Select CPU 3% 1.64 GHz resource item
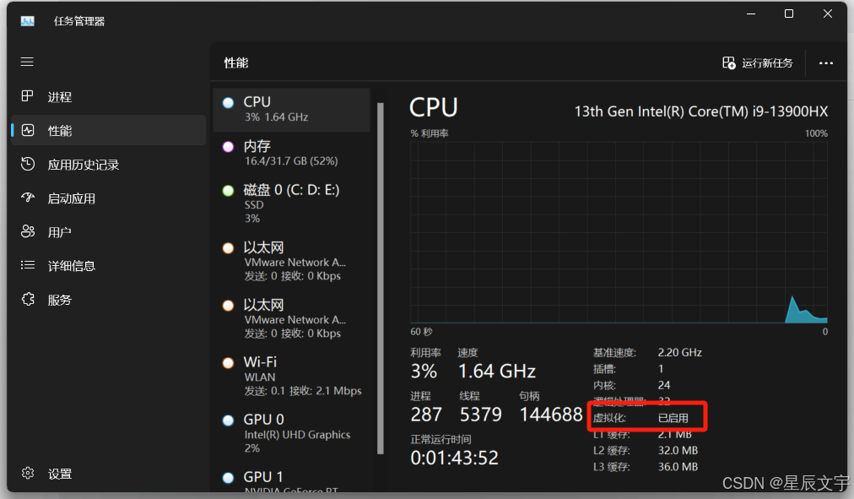The width and height of the screenshot is (854, 499). [x=291, y=110]
